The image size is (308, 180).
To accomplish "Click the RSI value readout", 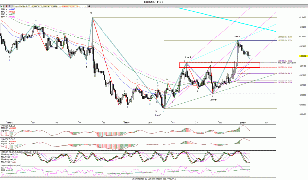I will (9, 168).
